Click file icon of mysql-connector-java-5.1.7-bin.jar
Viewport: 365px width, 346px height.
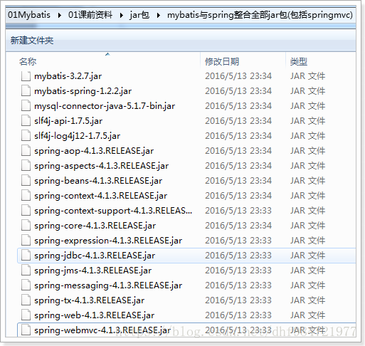26,106
